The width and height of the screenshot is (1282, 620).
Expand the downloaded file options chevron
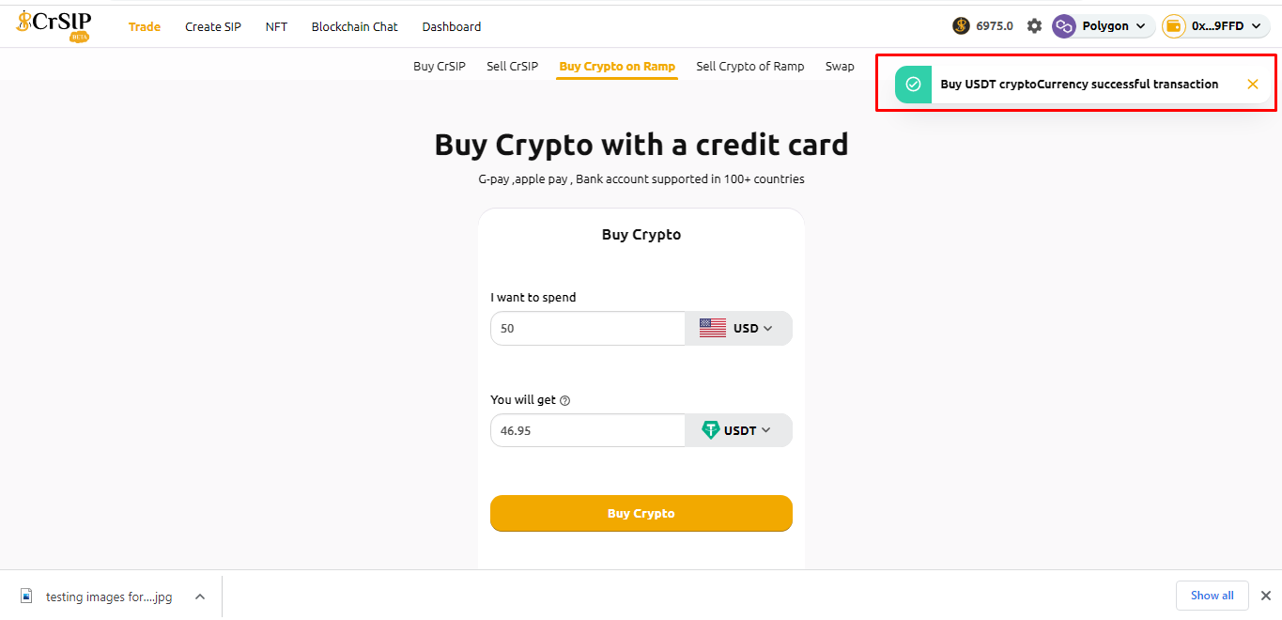pos(200,597)
